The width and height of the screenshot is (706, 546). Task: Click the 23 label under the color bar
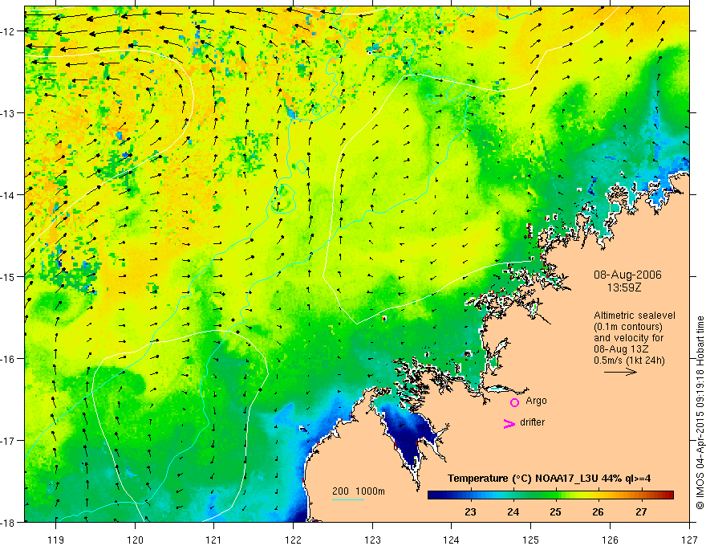[x=470, y=512]
